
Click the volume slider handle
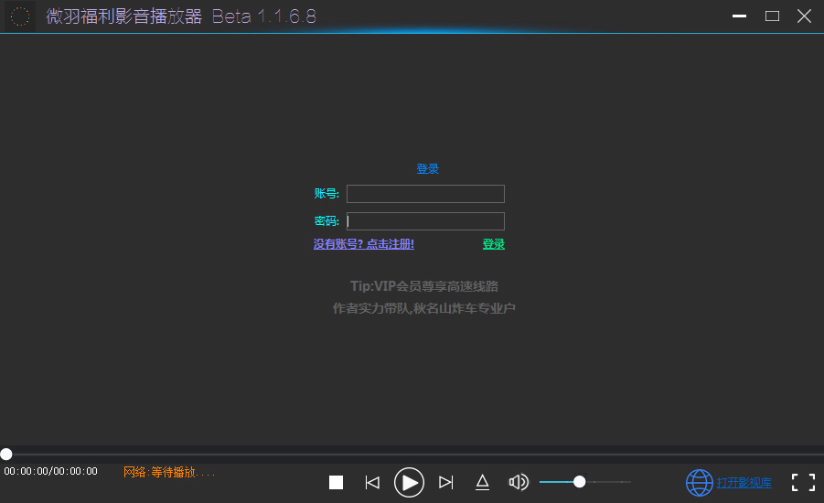[x=579, y=482]
